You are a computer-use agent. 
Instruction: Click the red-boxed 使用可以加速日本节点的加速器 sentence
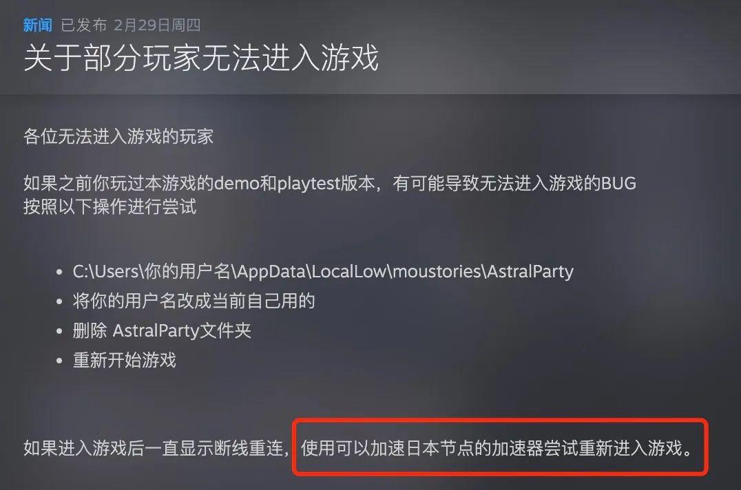(497, 447)
